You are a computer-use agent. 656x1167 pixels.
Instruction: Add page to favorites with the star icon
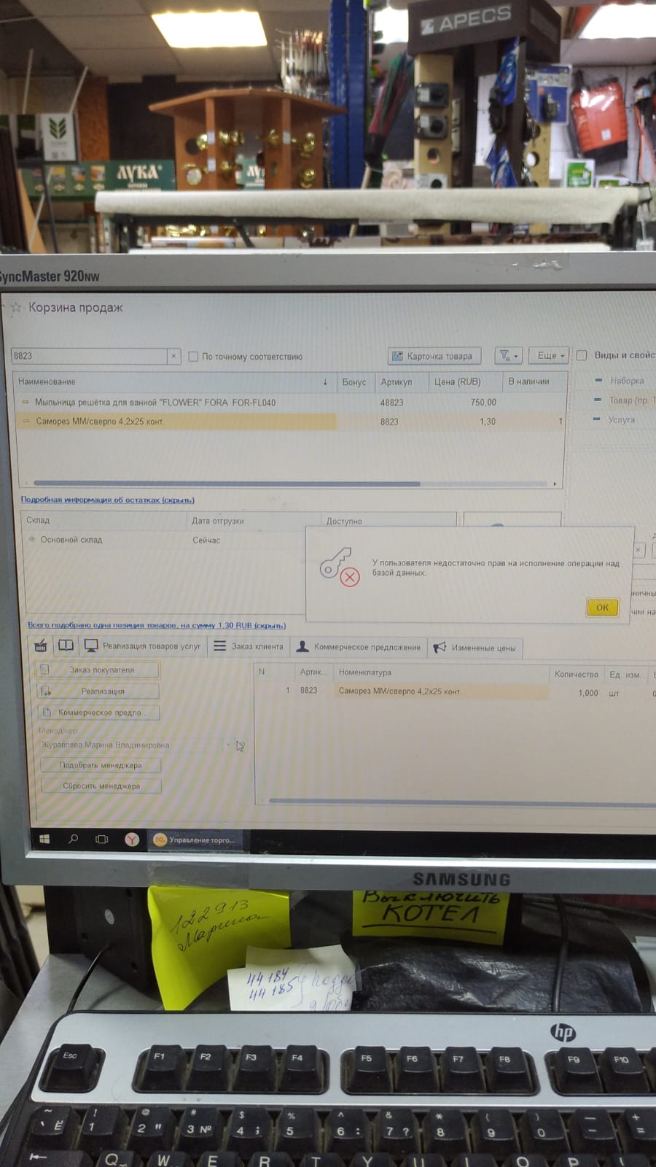point(16,308)
